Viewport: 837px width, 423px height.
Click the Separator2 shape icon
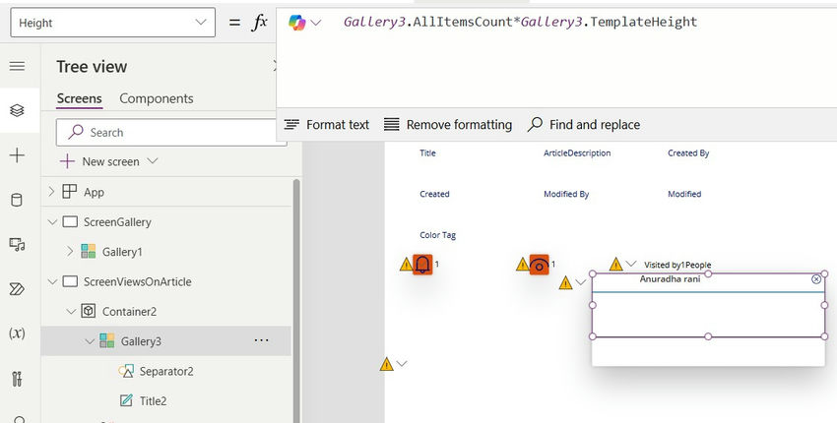click(x=126, y=371)
